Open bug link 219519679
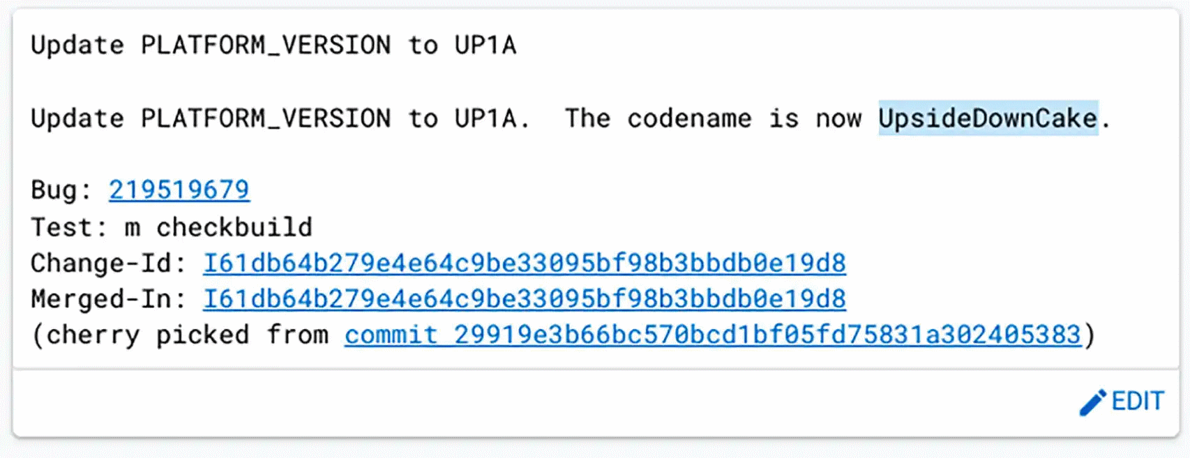 179,190
